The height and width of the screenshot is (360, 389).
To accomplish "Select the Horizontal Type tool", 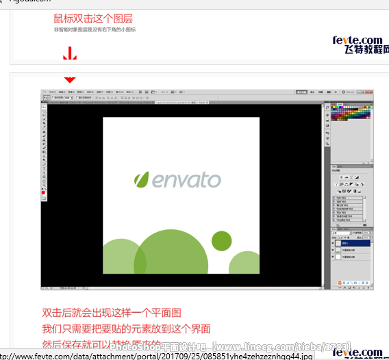I will (44, 168).
